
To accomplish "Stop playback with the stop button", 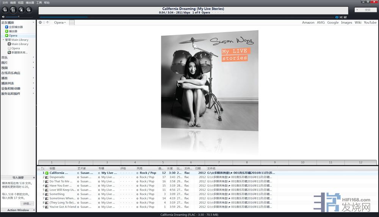I will tap(21, 10).
